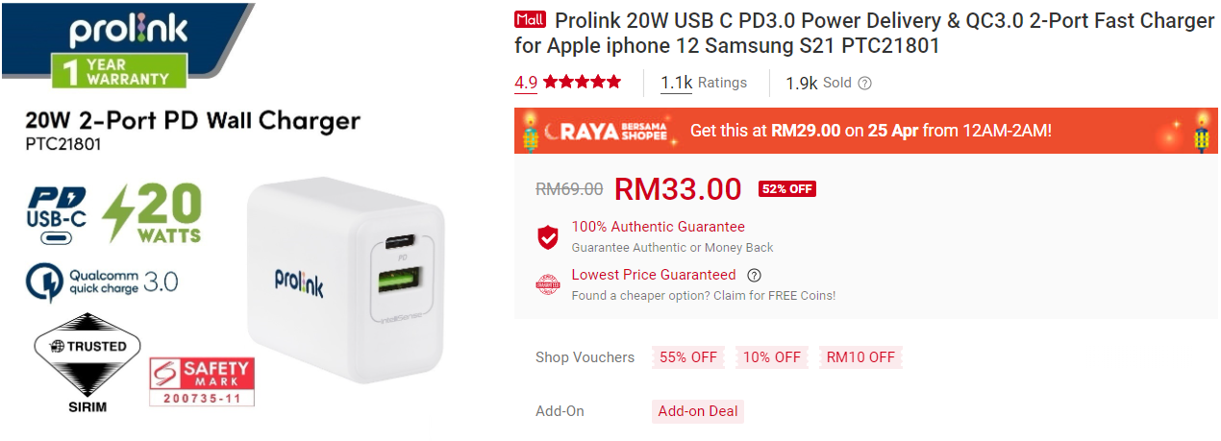Click the question mark icon beside Sold
This screenshot has width=1221, height=441.
pyautogui.click(x=864, y=83)
